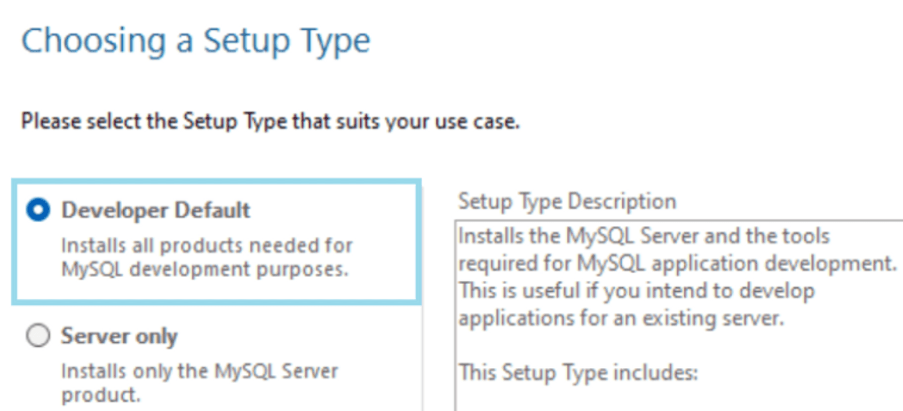Click the word 'Type' in the page heading
The image size is (903, 411).
(x=335, y=42)
